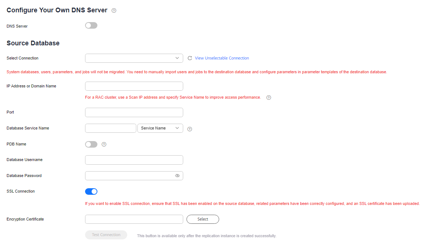Turn on the PDB Name switch
434x243 pixels.
91,144
